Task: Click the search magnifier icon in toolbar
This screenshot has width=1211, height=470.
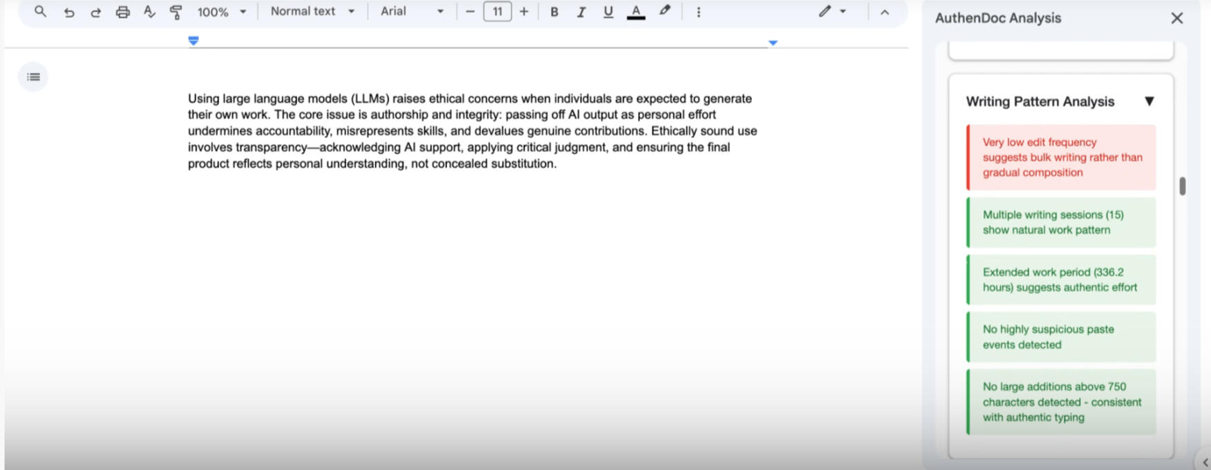Action: [40, 12]
